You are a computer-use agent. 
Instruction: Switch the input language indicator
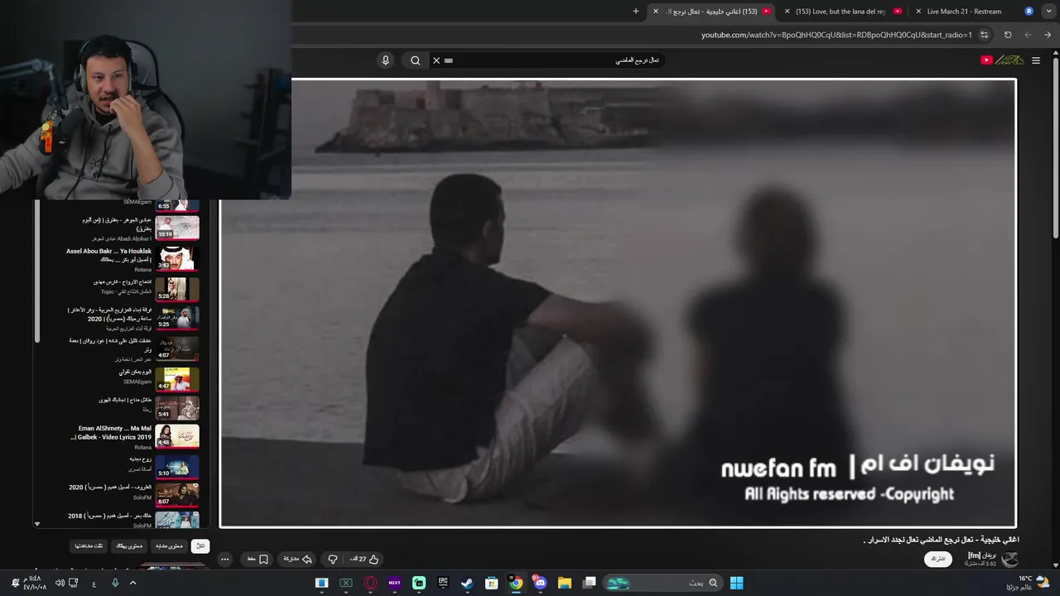(x=94, y=583)
